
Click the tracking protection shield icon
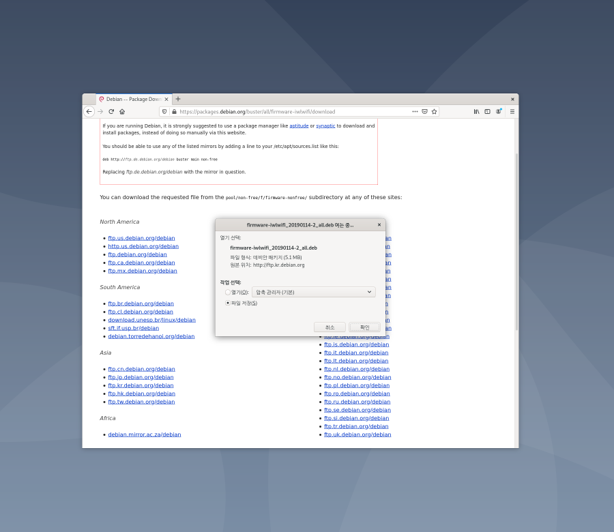(x=164, y=112)
